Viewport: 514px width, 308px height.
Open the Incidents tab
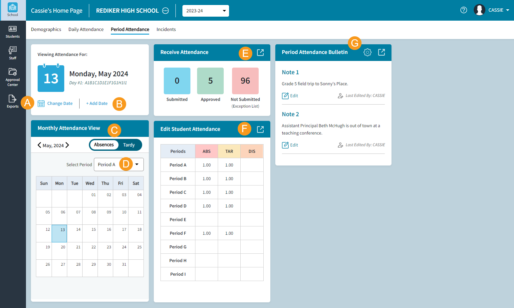(166, 29)
